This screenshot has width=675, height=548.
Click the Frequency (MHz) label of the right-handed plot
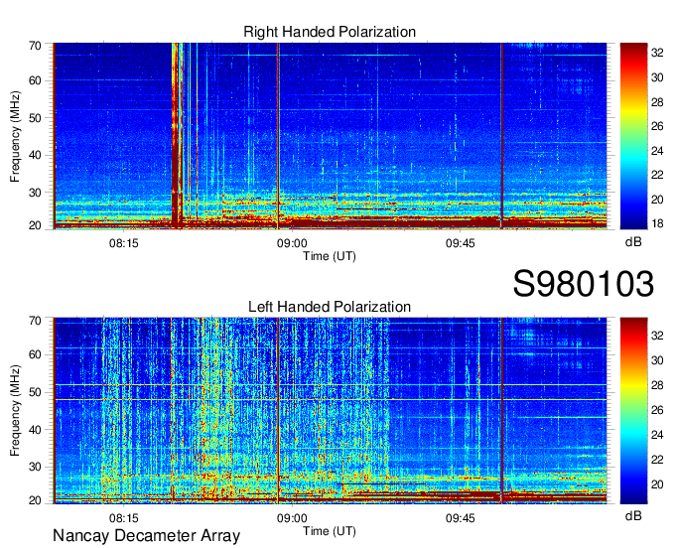pyautogui.click(x=15, y=136)
